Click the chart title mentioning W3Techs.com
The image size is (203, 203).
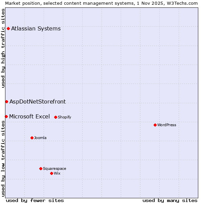coord(101,3)
